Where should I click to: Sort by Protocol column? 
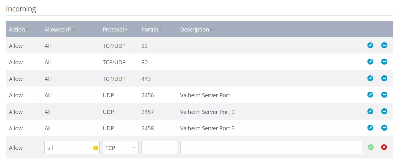[115, 30]
